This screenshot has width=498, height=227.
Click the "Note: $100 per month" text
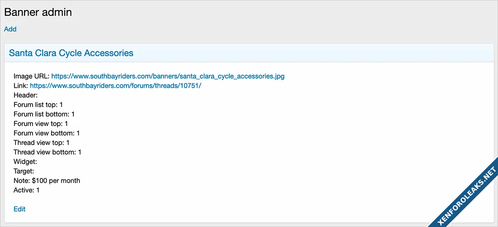(47, 180)
